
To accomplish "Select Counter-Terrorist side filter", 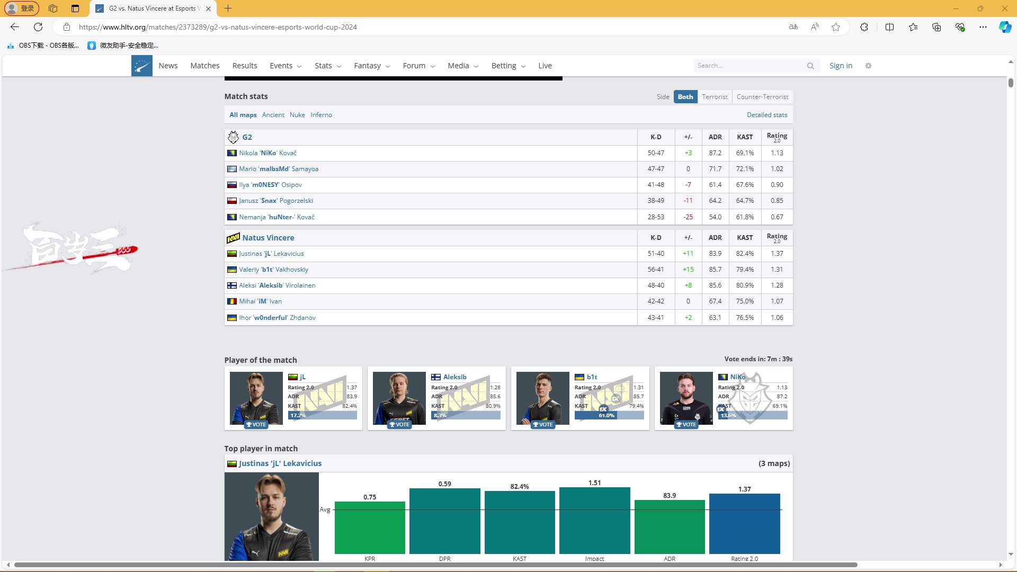I will 762,97.
